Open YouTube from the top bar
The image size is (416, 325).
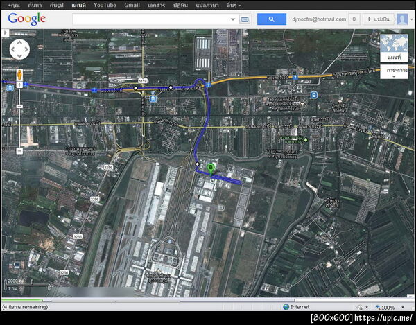point(105,5)
